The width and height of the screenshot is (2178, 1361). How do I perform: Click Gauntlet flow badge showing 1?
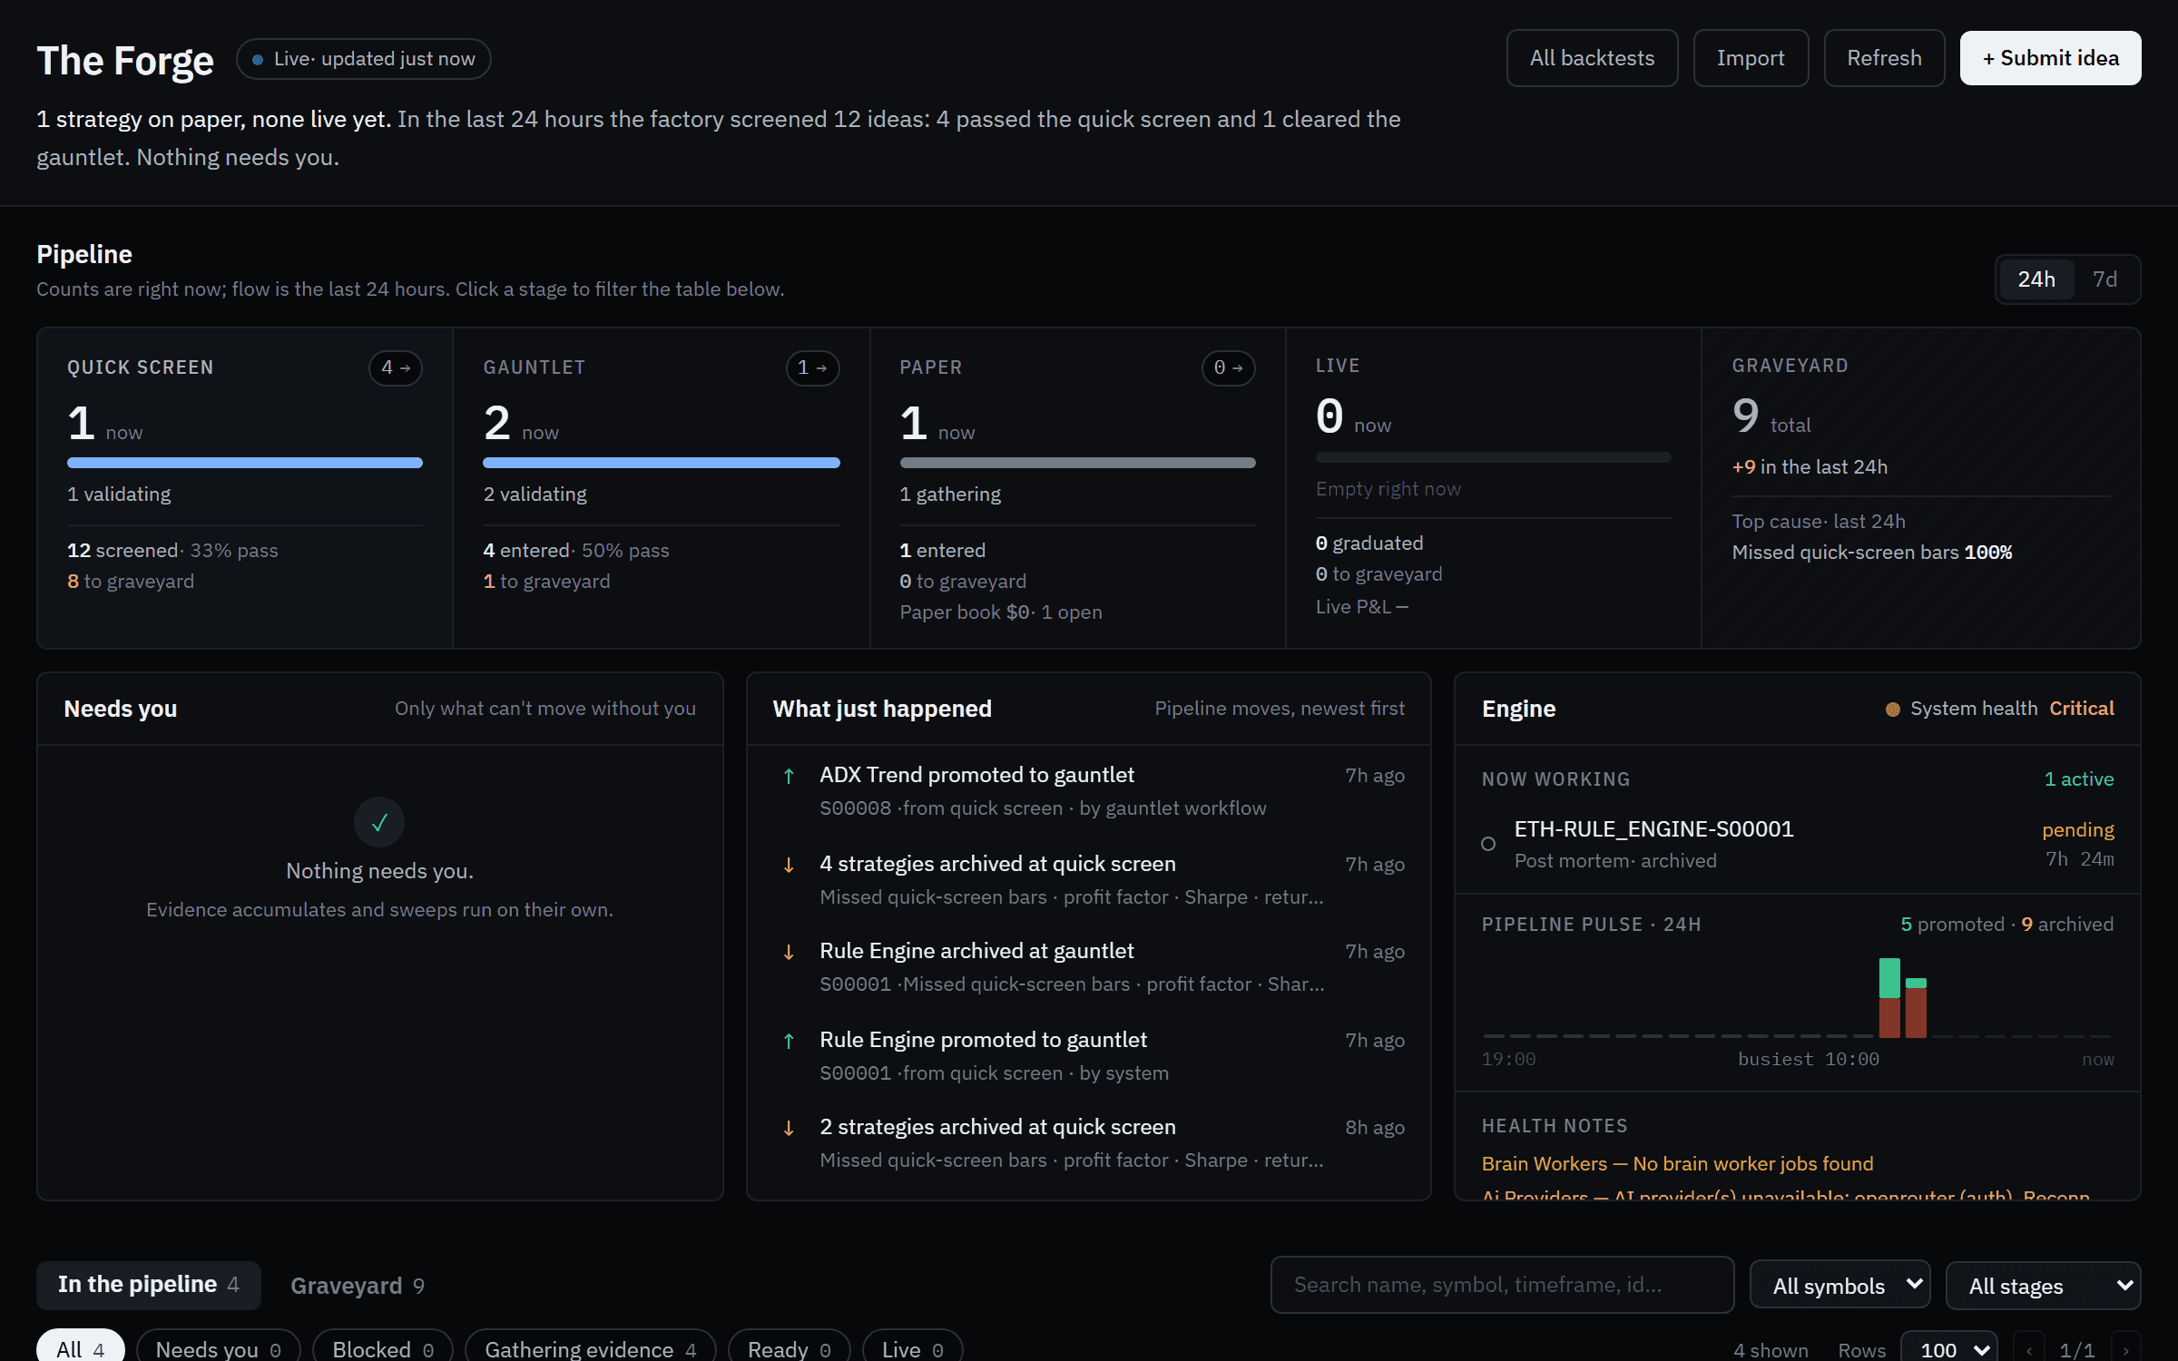click(812, 367)
